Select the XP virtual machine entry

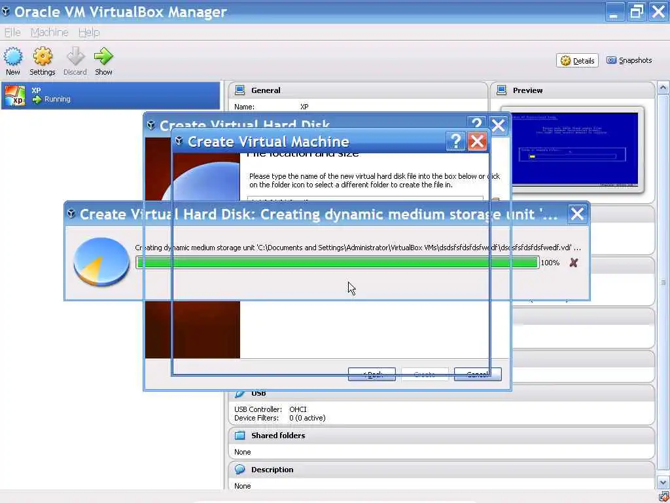[x=111, y=96]
